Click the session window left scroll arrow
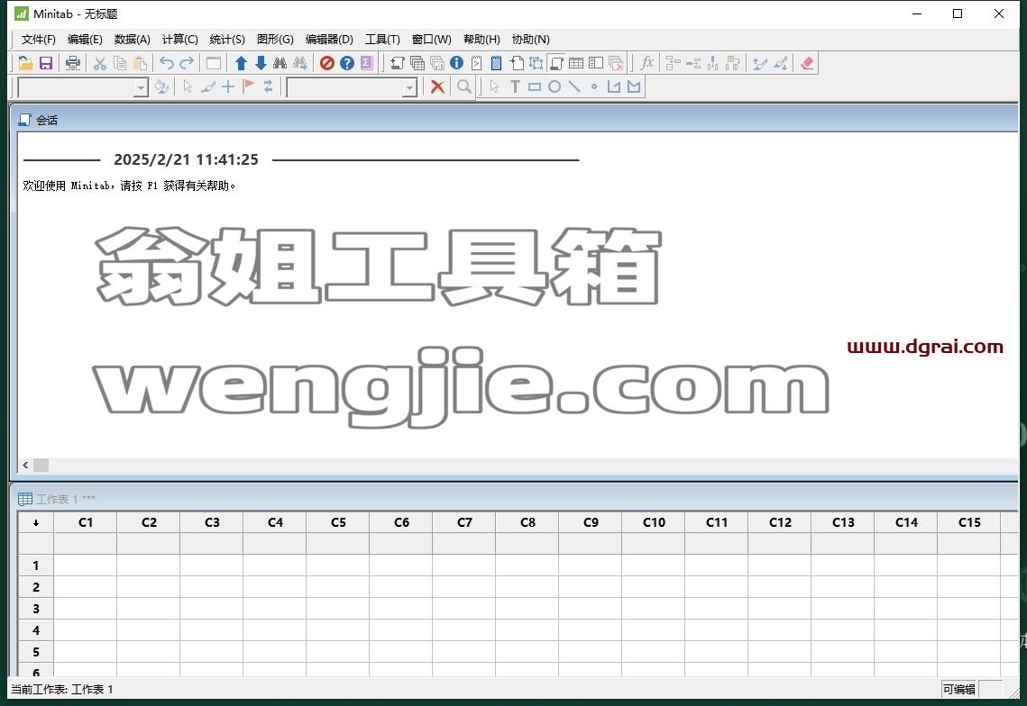Image resolution: width=1027 pixels, height=706 pixels. (25, 466)
